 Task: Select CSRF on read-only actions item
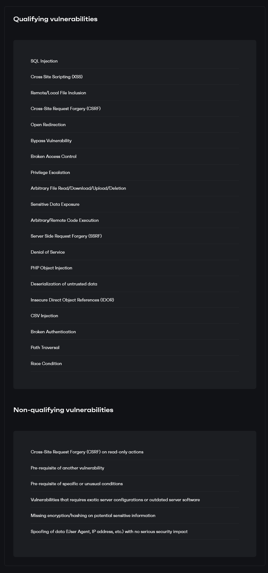(x=135, y=452)
